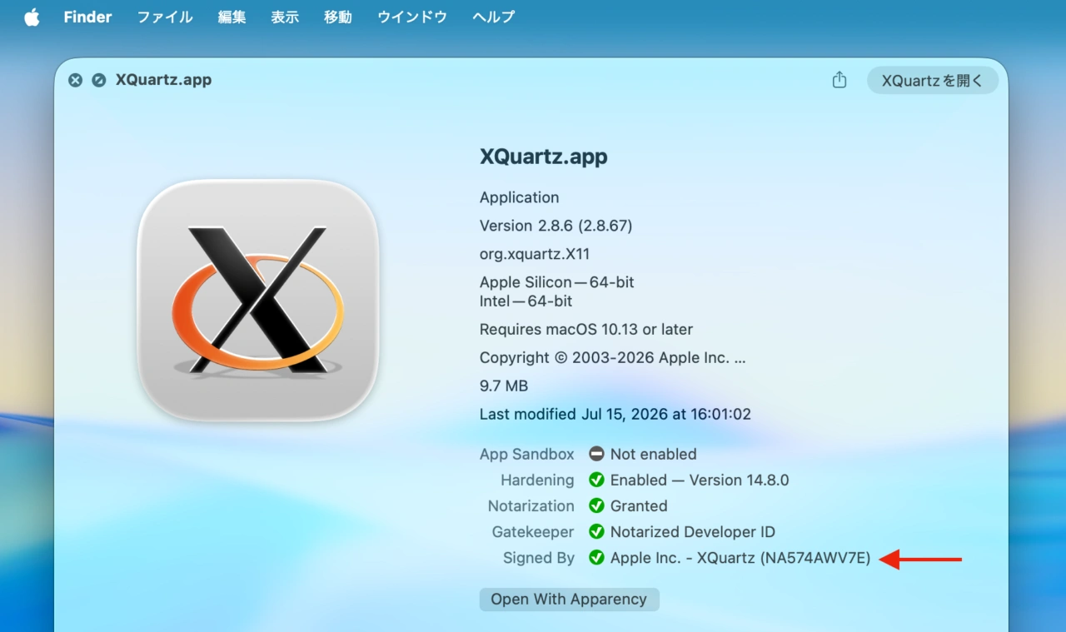Click Notarized Developer ID text
The image size is (1066, 632).
click(x=693, y=532)
